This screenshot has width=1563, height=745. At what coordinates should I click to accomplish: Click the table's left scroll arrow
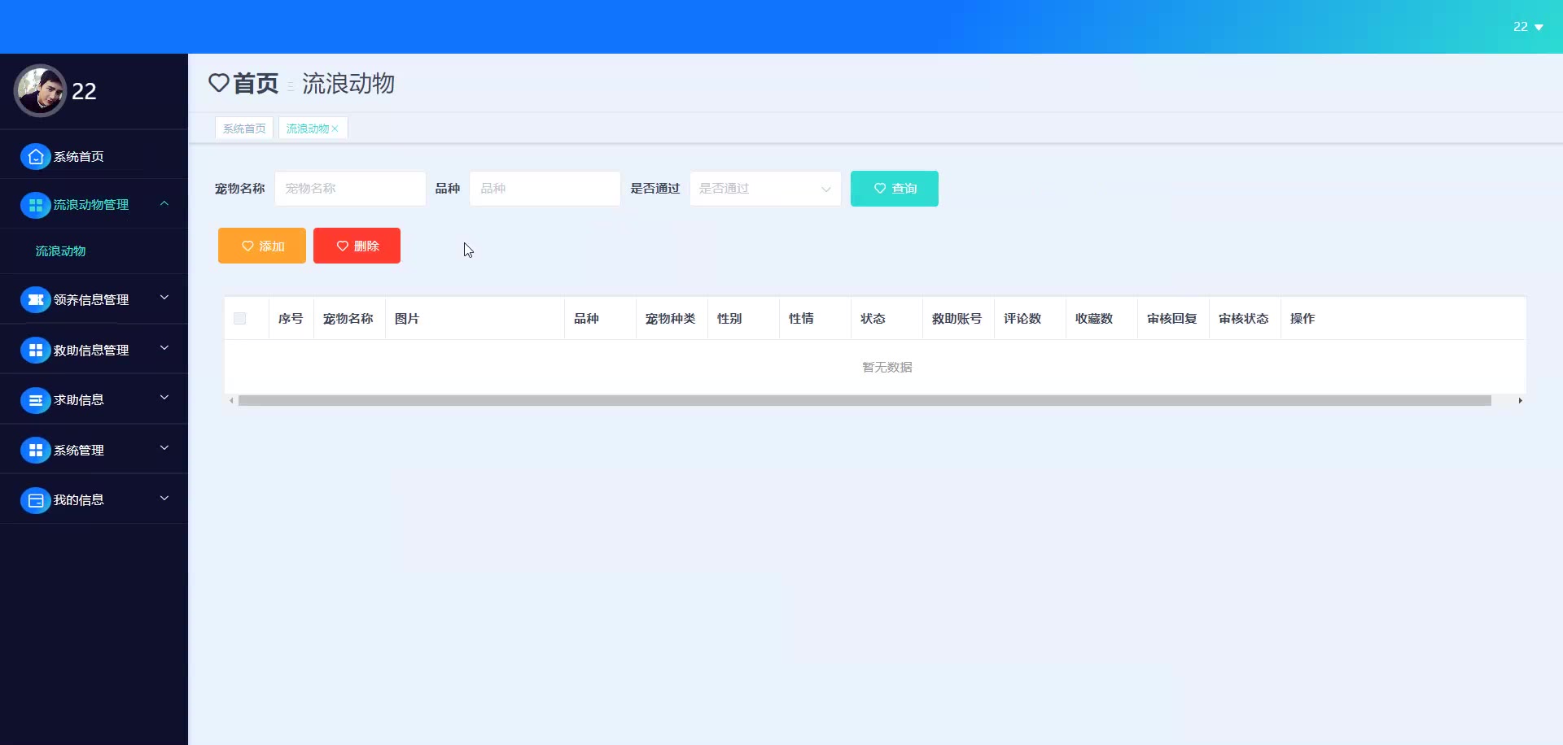(232, 400)
